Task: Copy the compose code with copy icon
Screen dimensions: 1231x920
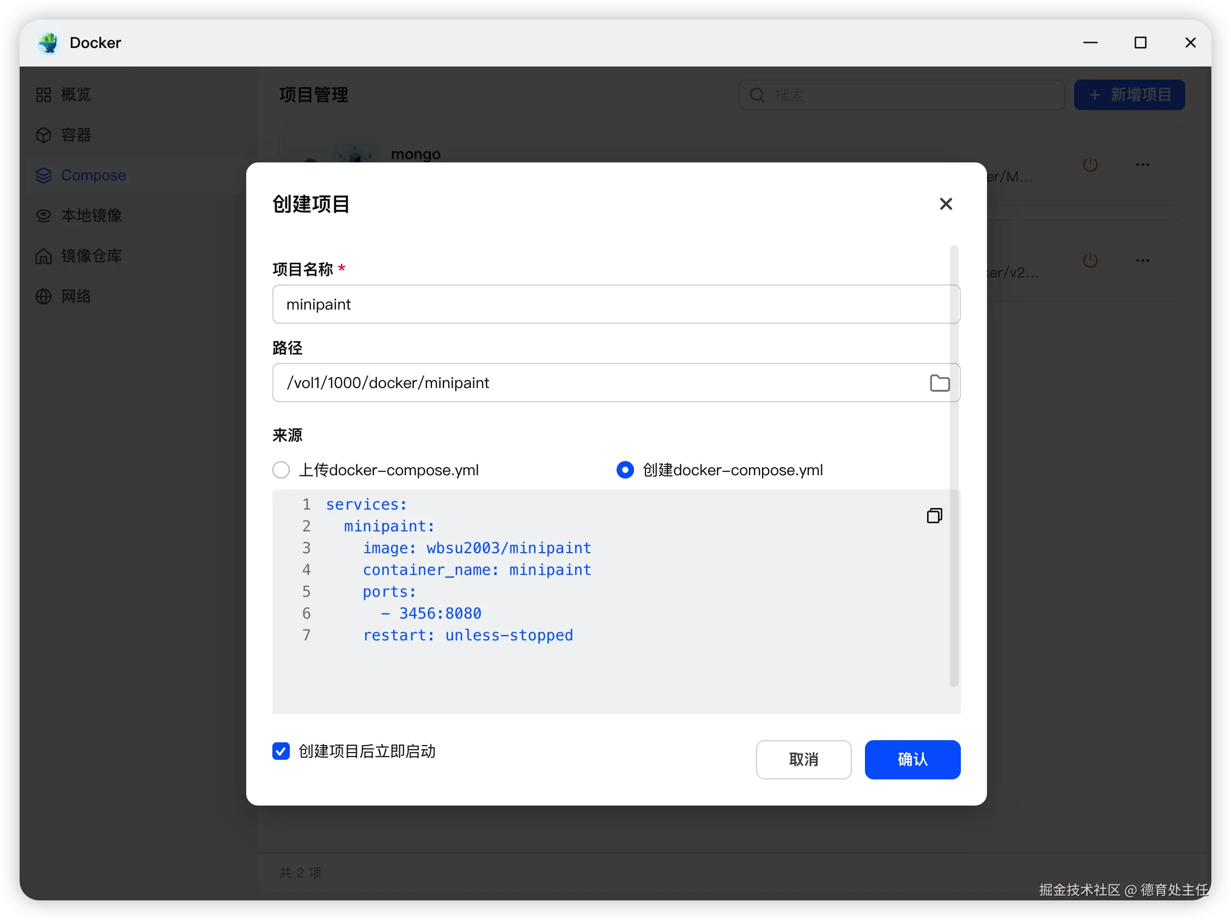Action: point(934,516)
